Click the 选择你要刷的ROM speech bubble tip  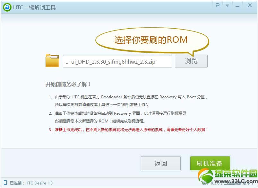pyautogui.click(x=152, y=40)
